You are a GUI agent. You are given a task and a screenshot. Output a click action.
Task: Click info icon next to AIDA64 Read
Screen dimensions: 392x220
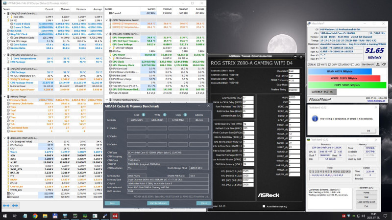pos(144,115)
